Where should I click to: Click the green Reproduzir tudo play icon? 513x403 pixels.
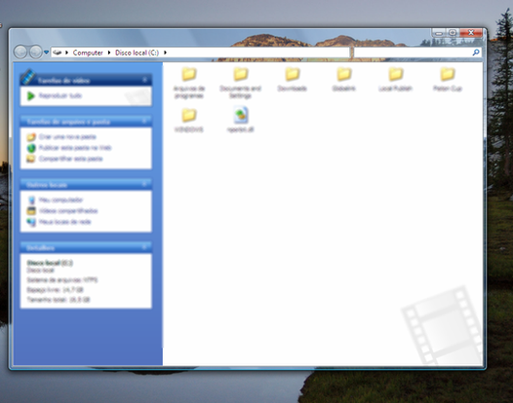point(31,95)
